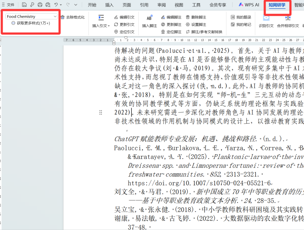The image size is (304, 230).
Task: Open the file (文件) menu
Action: tap(8, 5)
